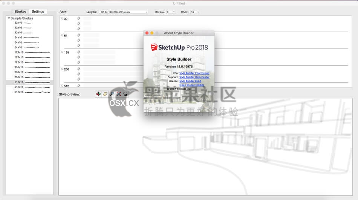Viewport: 358px width, 200px height.
Task: Click the SketchUp logo in About dialog
Action: tap(154, 47)
